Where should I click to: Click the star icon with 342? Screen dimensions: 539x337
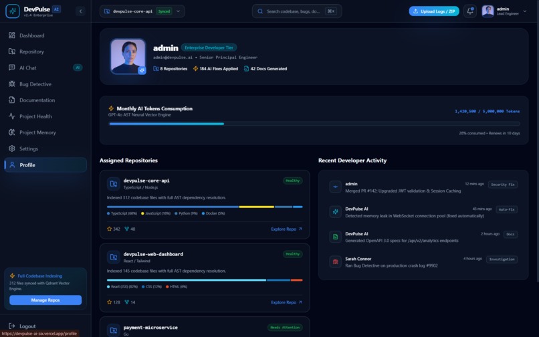109,229
